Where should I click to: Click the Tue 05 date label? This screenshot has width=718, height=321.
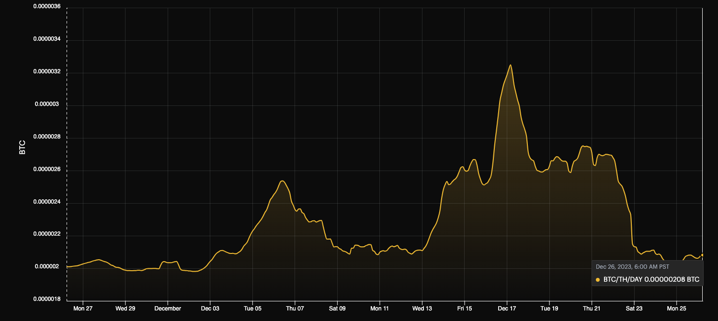[x=252, y=309]
